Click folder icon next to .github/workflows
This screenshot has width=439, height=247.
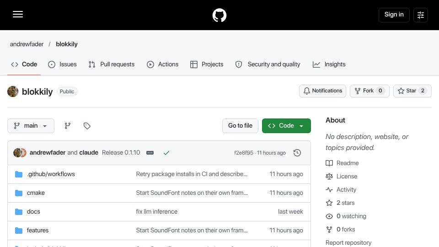(x=19, y=174)
